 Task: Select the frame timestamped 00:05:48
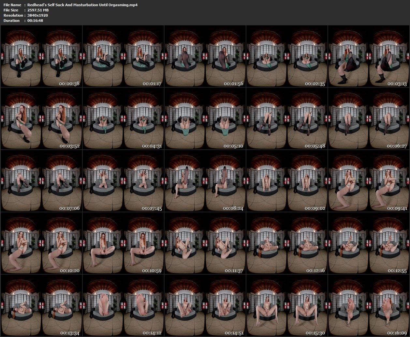(286, 118)
